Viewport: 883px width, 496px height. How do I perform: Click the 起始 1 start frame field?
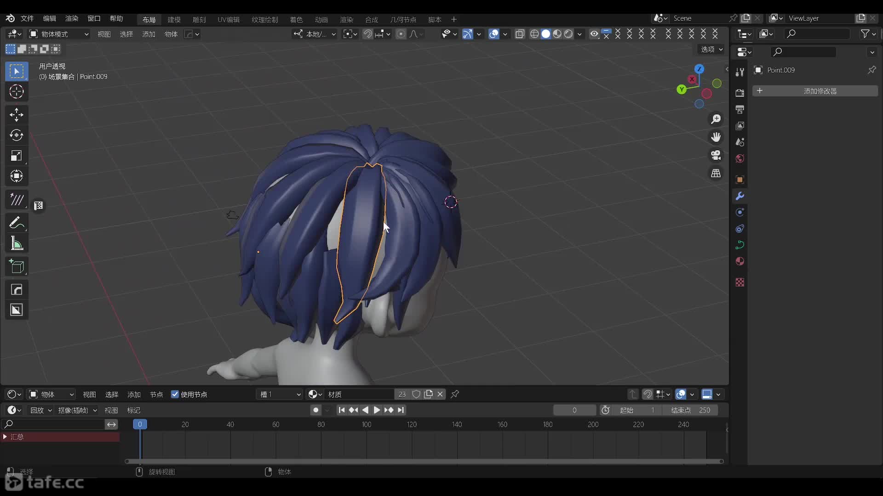click(x=637, y=410)
